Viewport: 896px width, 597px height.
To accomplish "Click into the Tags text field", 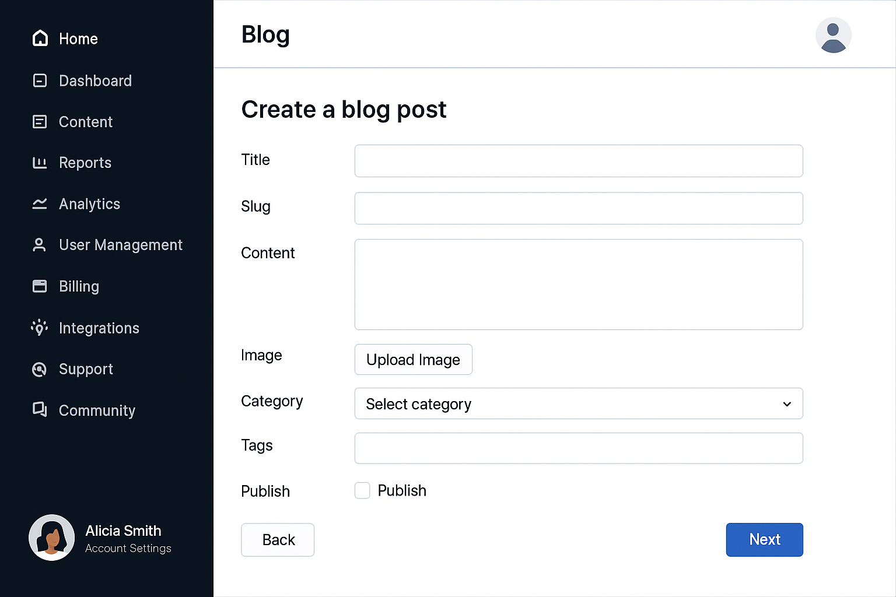I will 578,448.
